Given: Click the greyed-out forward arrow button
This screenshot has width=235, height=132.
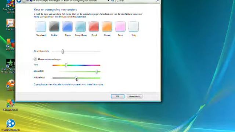Looking at the screenshot, I should (24, 1).
